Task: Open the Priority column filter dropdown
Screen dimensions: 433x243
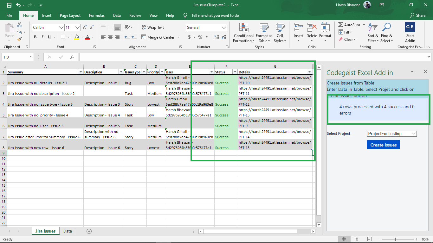Action: click(162, 72)
